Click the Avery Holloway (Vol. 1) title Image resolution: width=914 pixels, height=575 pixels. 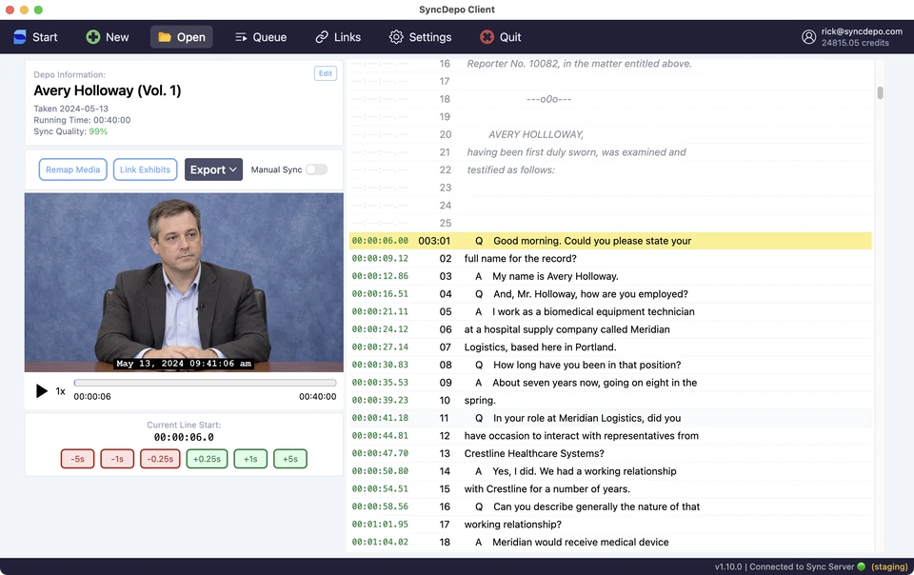pyautogui.click(x=108, y=90)
